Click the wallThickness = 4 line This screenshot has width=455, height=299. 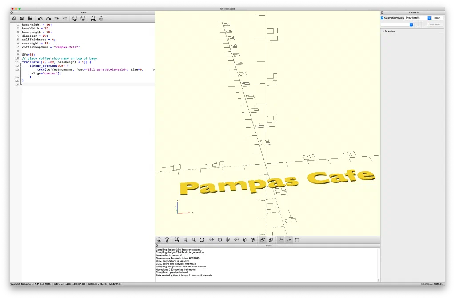point(39,40)
